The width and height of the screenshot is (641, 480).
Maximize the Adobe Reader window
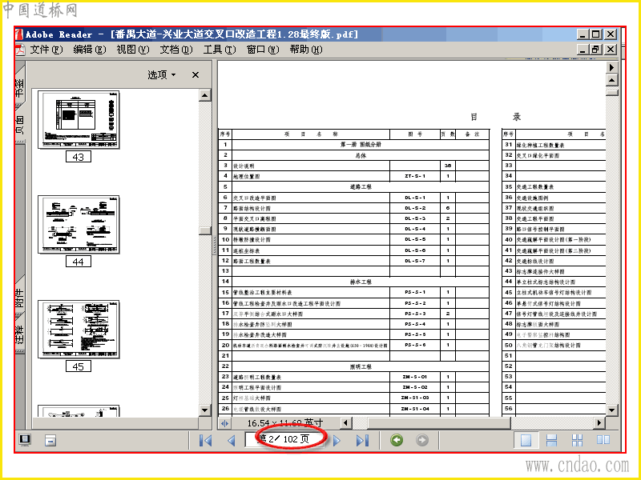click(x=596, y=34)
